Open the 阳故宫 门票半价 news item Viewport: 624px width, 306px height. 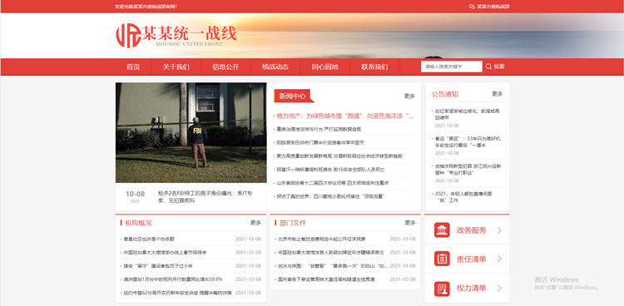[x=320, y=142]
